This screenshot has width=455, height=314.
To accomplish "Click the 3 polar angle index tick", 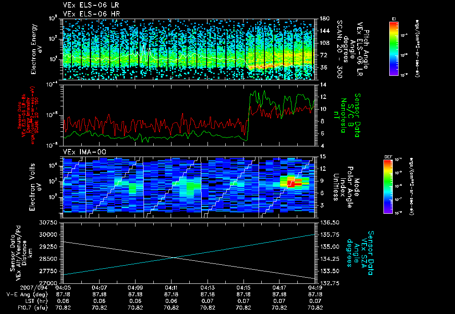I will pyautogui.click(x=322, y=205).
